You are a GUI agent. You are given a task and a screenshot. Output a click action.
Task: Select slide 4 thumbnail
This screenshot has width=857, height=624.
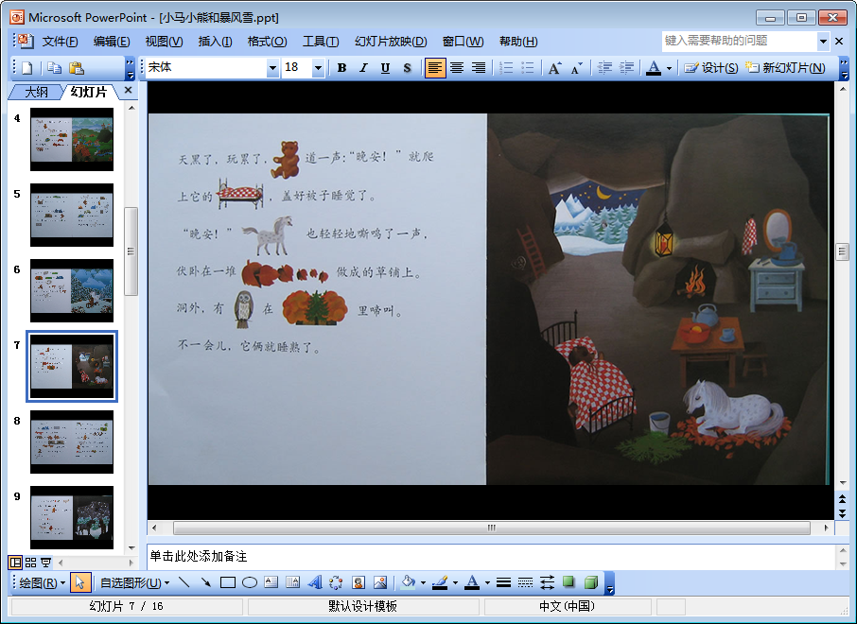point(72,139)
